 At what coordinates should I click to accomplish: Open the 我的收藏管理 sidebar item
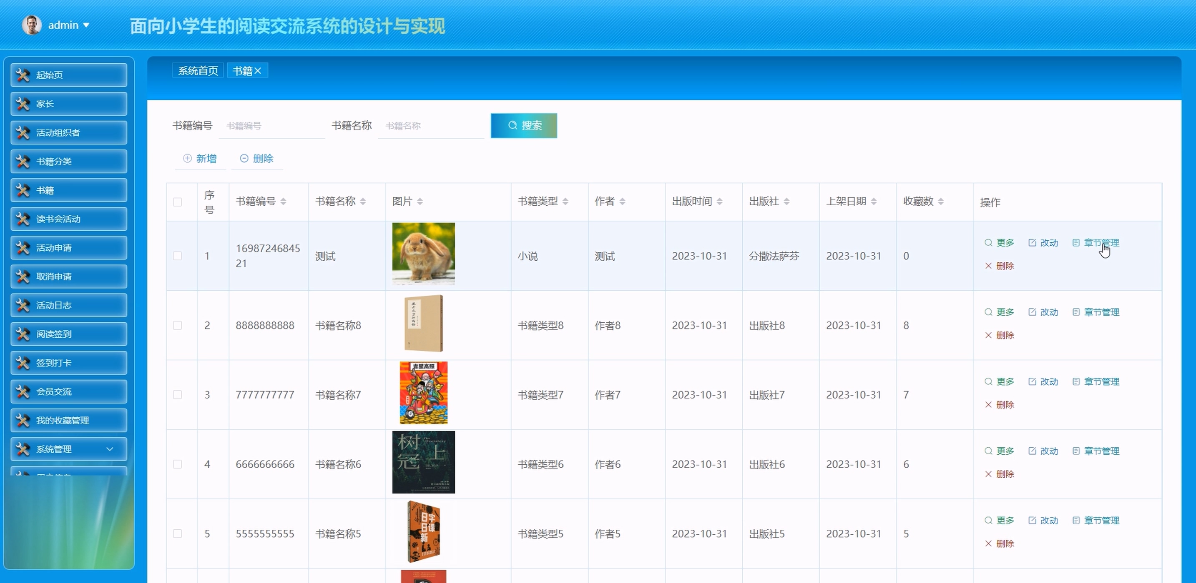coord(69,420)
